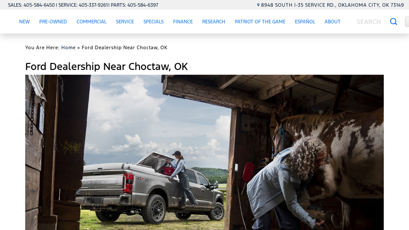Open the RESEARCH menu
The height and width of the screenshot is (230, 409).
point(214,21)
